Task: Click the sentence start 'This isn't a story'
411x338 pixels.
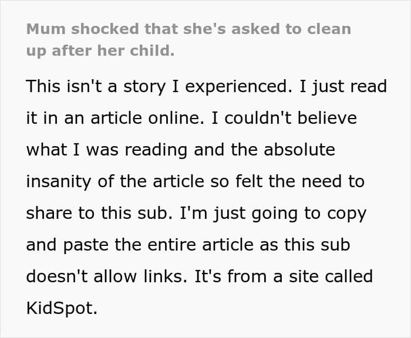Action: [x=96, y=86]
